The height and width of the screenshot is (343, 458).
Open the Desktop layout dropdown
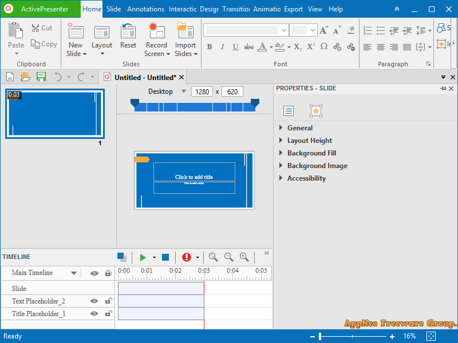pos(184,91)
